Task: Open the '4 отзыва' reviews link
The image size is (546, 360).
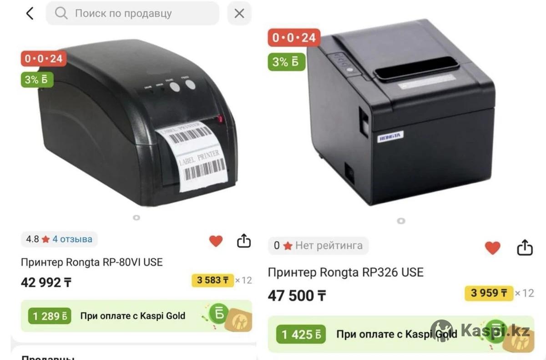Action: [x=72, y=239]
